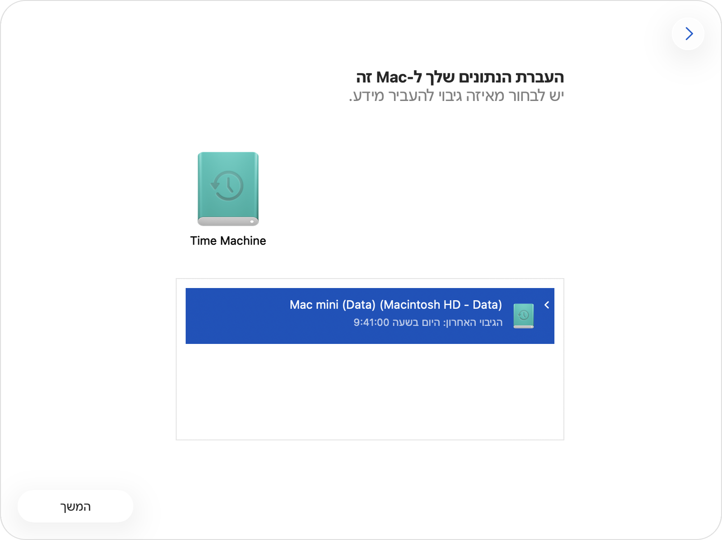Click the back arrow button
This screenshot has height=540, width=722.
[x=688, y=34]
